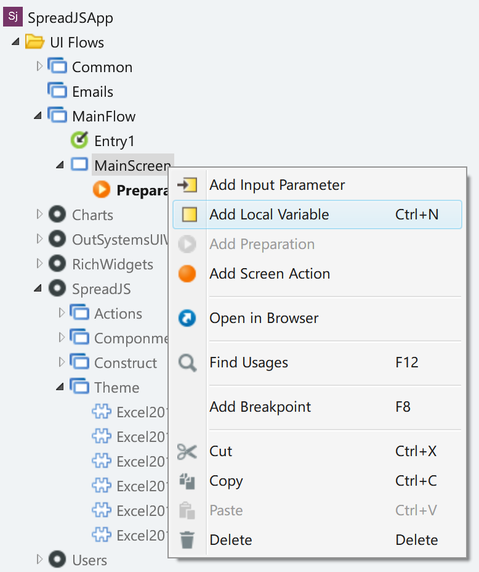Choose Find Usages from menu
The image size is (479, 572).
coord(317,362)
